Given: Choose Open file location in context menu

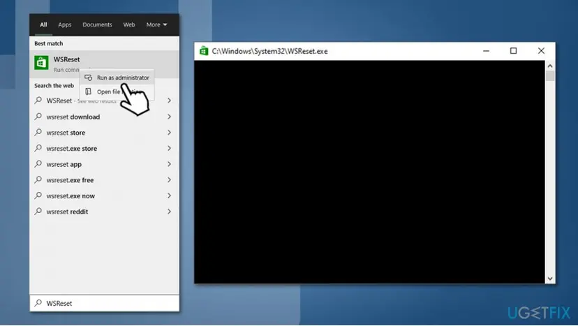Looking at the screenshot, I should [x=117, y=91].
